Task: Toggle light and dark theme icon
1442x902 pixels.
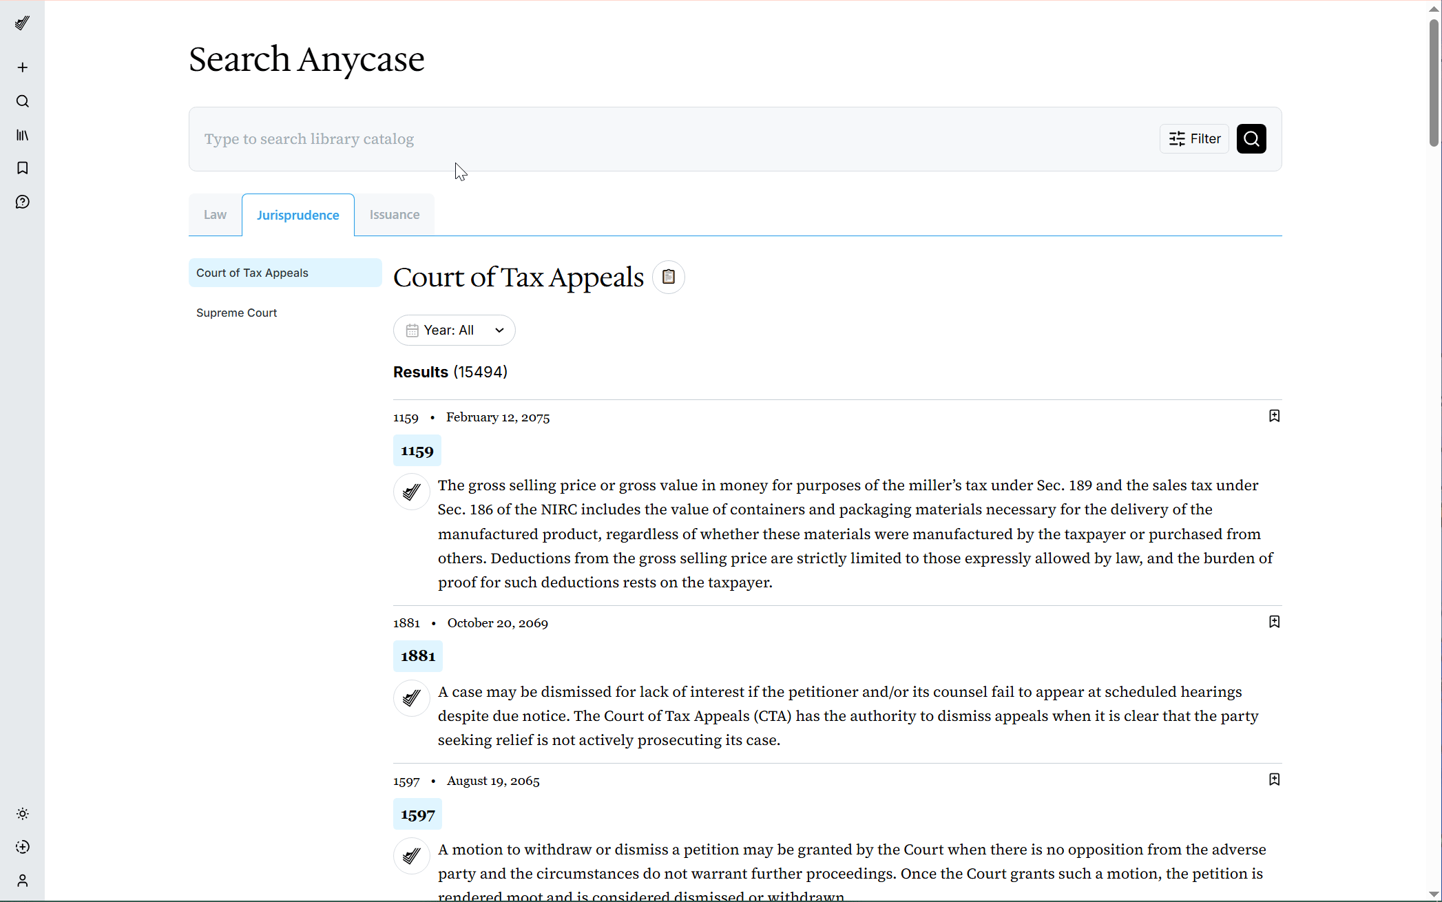Action: (x=22, y=814)
